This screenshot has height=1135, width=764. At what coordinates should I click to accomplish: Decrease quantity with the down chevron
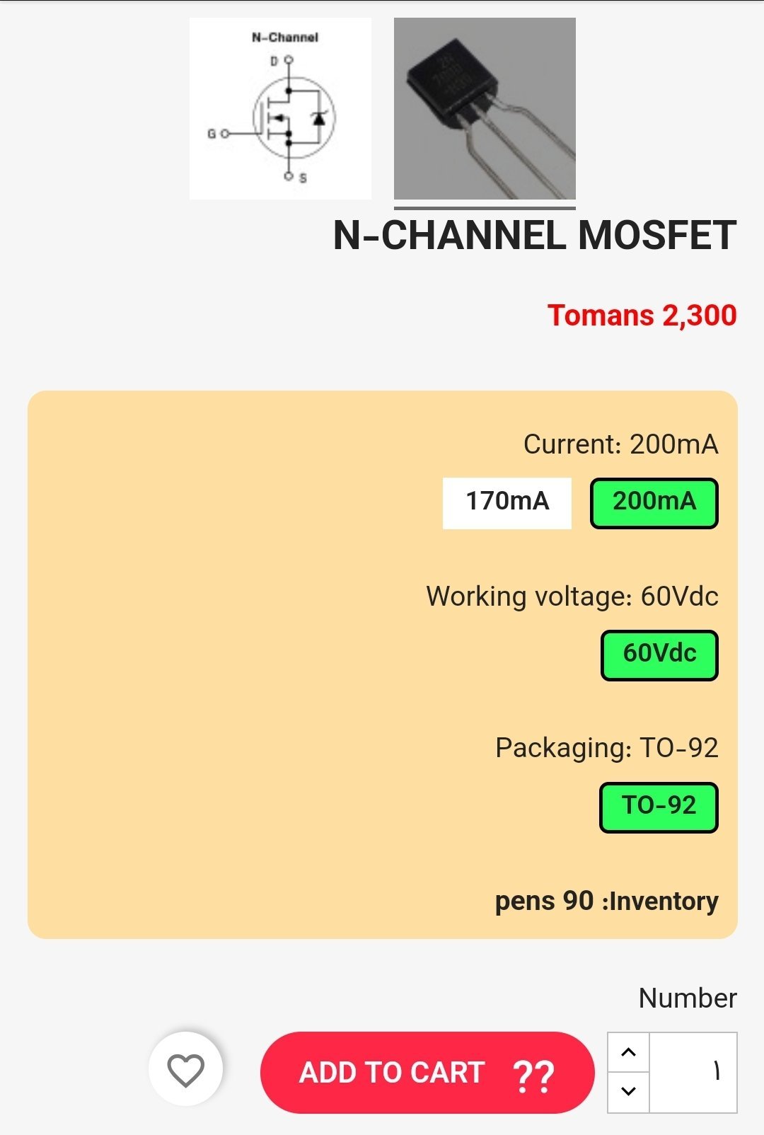click(x=628, y=1092)
